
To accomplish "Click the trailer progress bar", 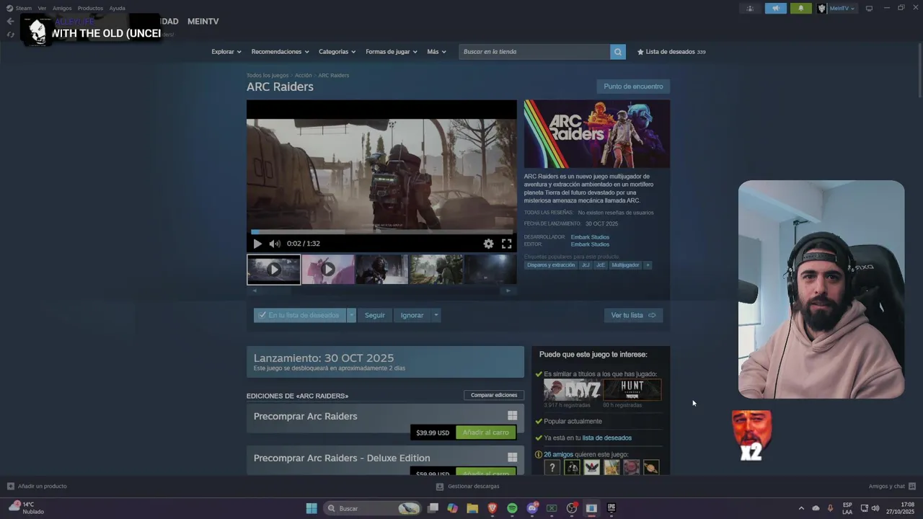I will click(381, 232).
